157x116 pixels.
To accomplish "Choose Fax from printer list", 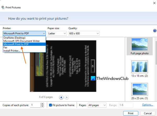I will [24, 48].
